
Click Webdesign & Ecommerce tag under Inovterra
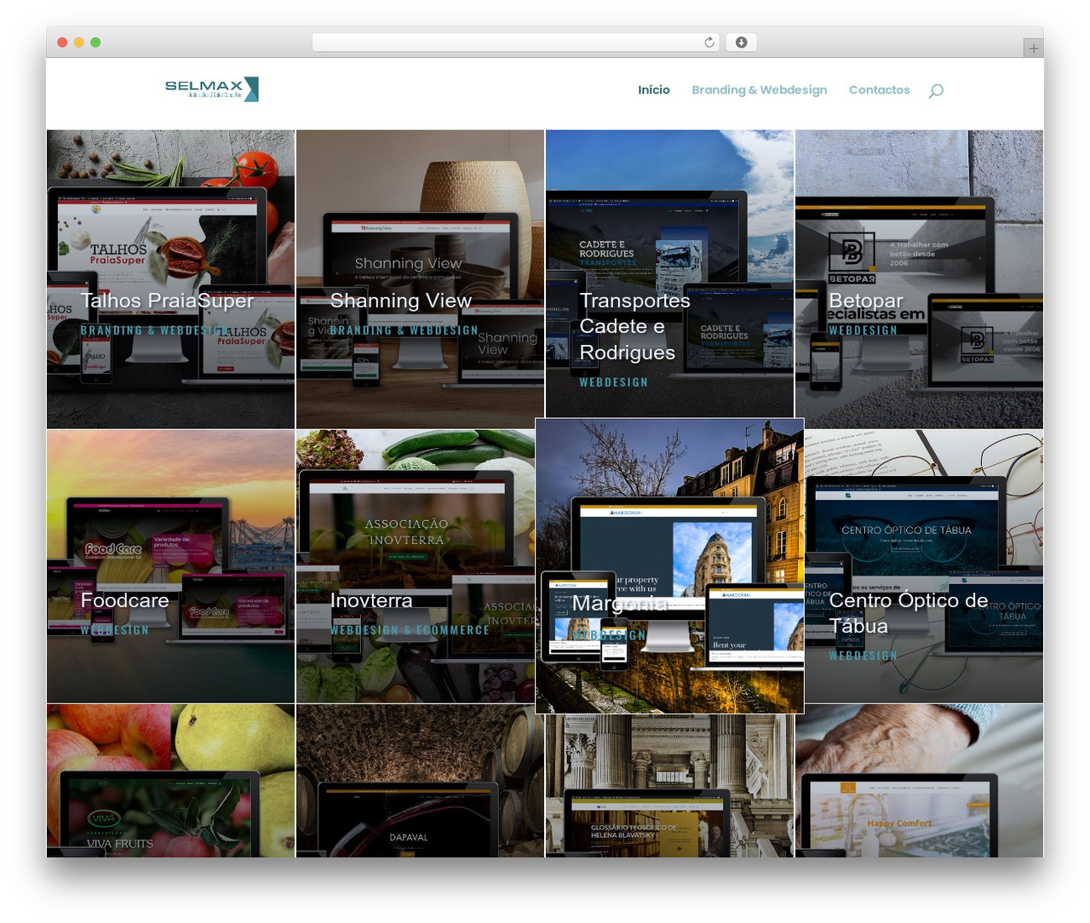(410, 630)
